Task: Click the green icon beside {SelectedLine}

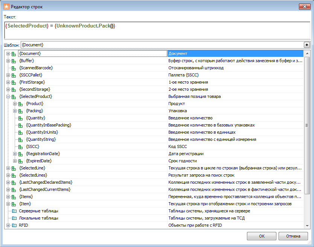Action: pos(14,168)
